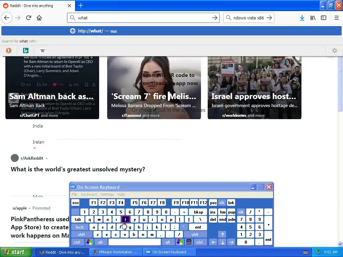Screen dimensions: 343x257
Task: Click the keyboard icon in system tray
Action: click(x=305, y=252)
